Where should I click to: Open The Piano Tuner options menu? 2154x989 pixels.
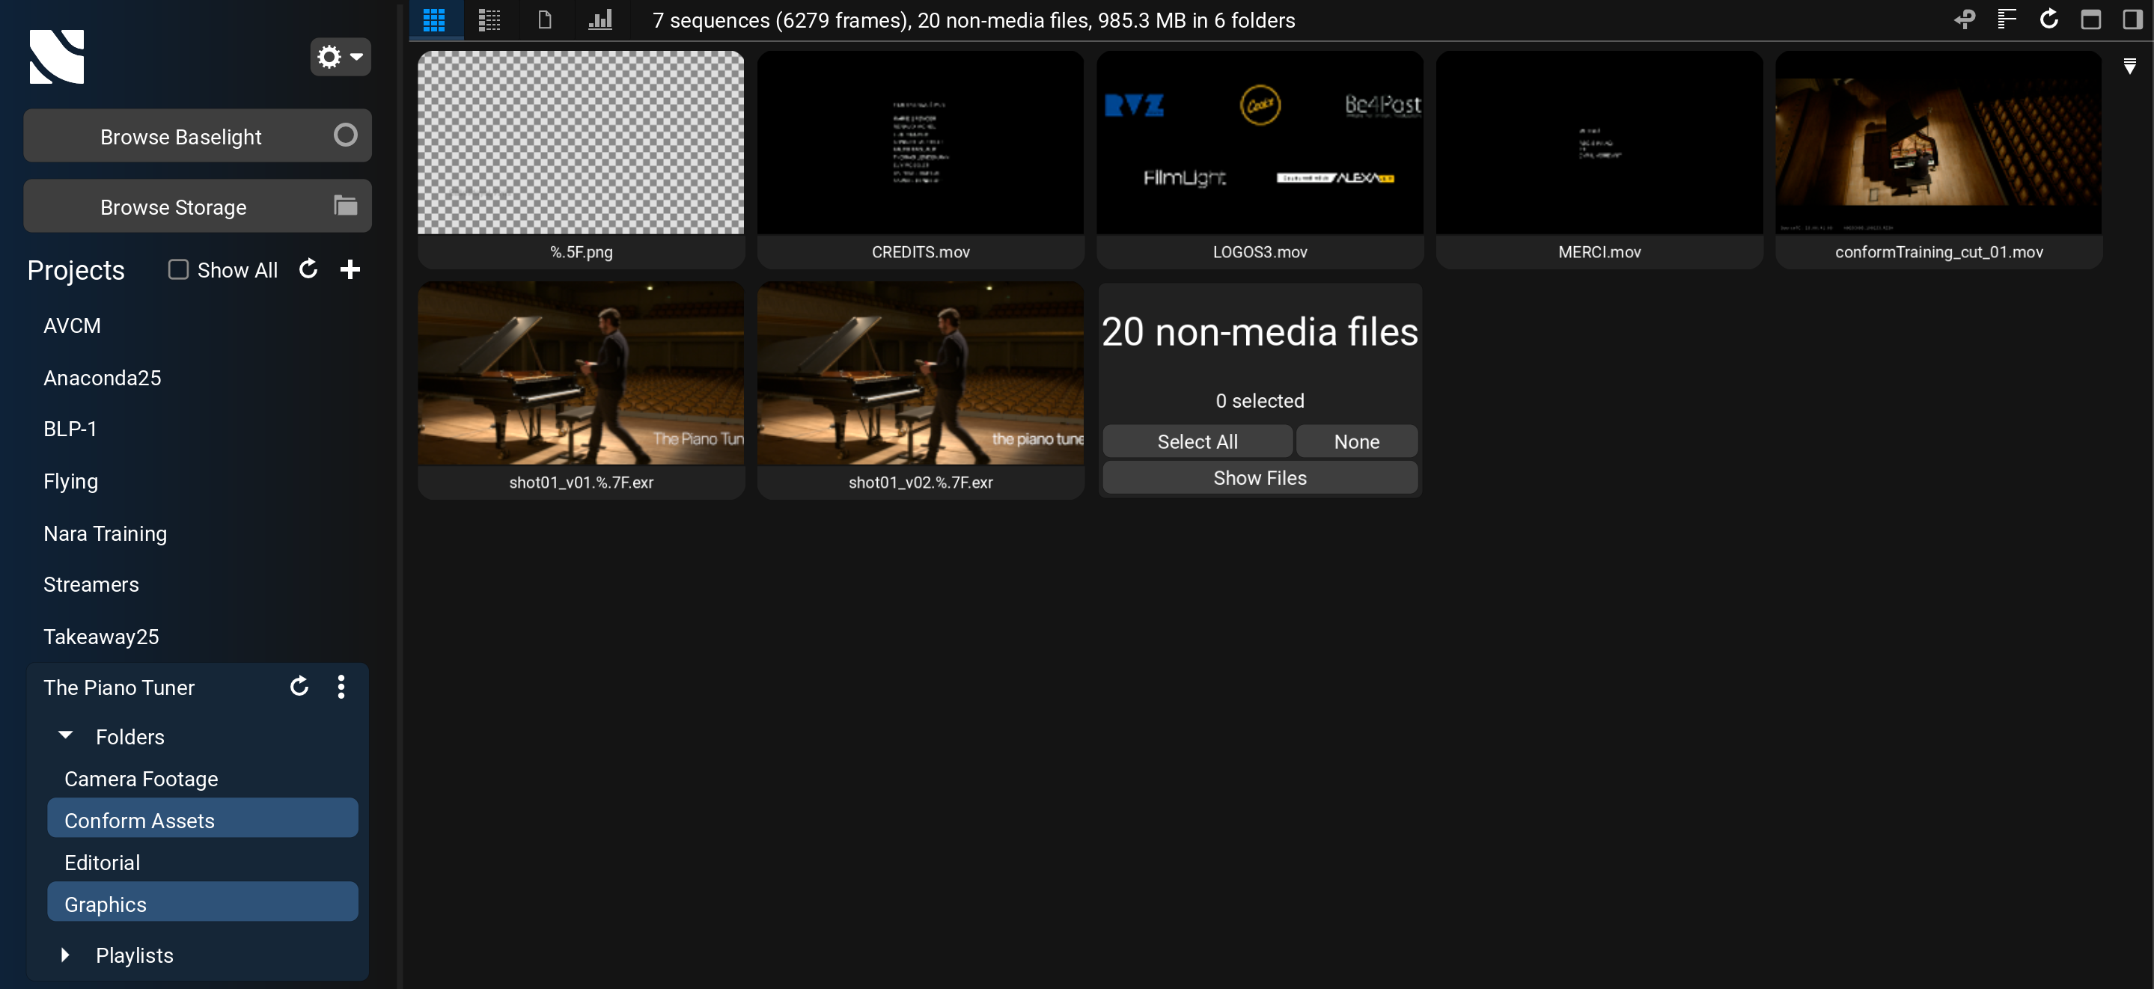pyautogui.click(x=341, y=686)
